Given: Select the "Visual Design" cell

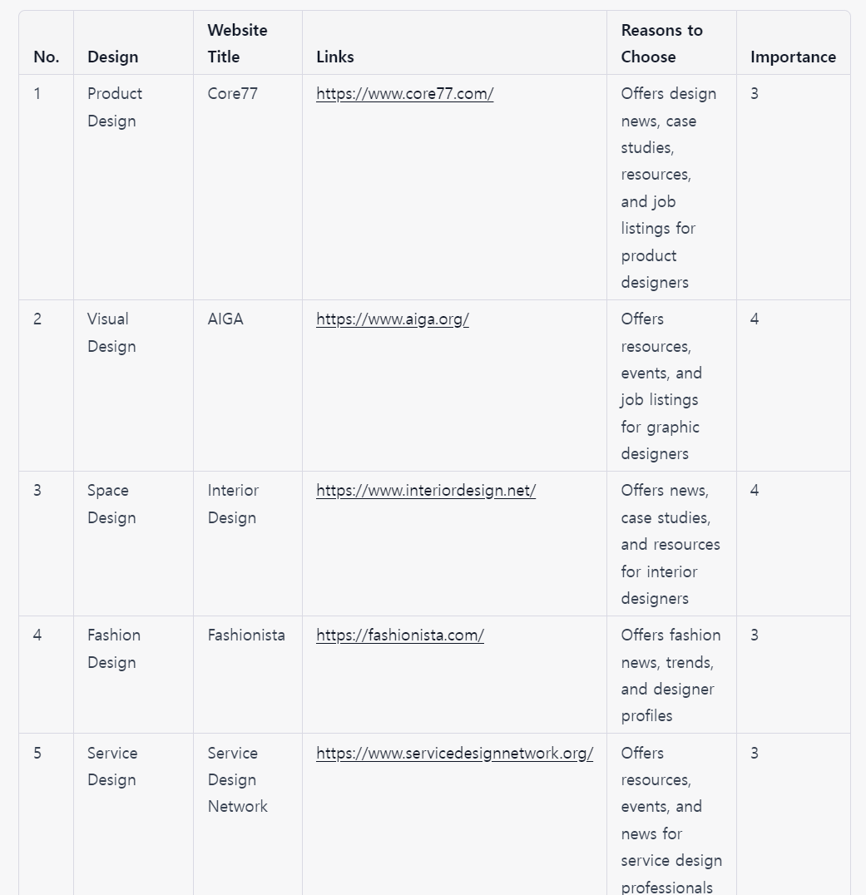Looking at the screenshot, I should point(111,333).
